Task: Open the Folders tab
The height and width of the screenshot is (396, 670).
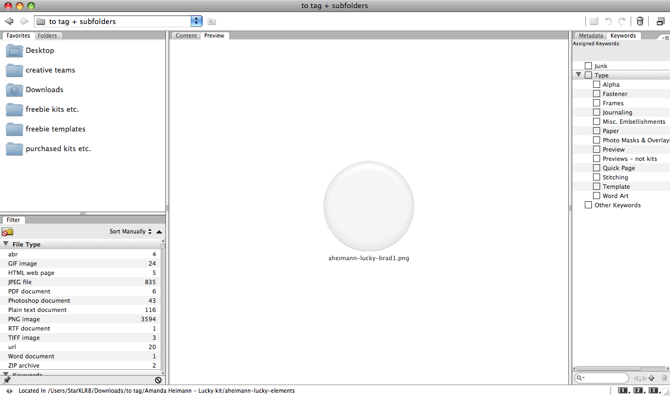Action: tap(48, 35)
